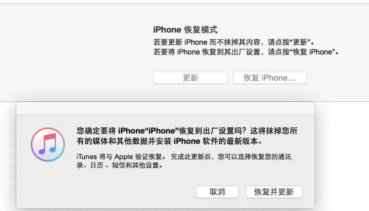Click the quoted “更新” text in instructions
Viewport: 369px width, 211px height.
coord(299,42)
